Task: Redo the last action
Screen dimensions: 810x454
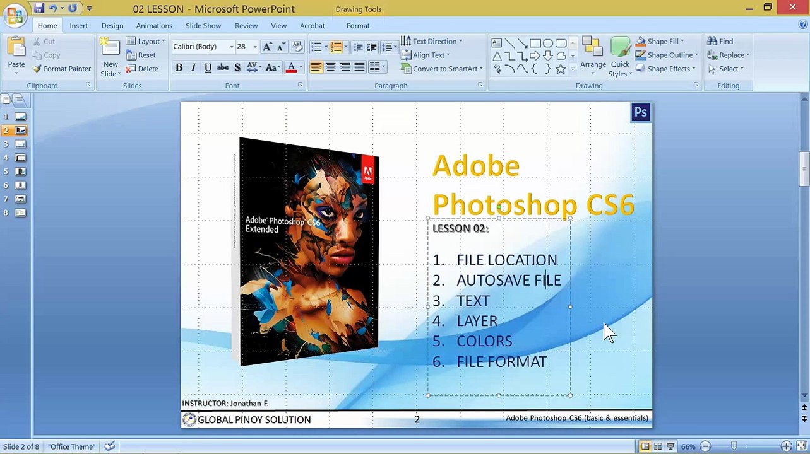Action: (73, 8)
